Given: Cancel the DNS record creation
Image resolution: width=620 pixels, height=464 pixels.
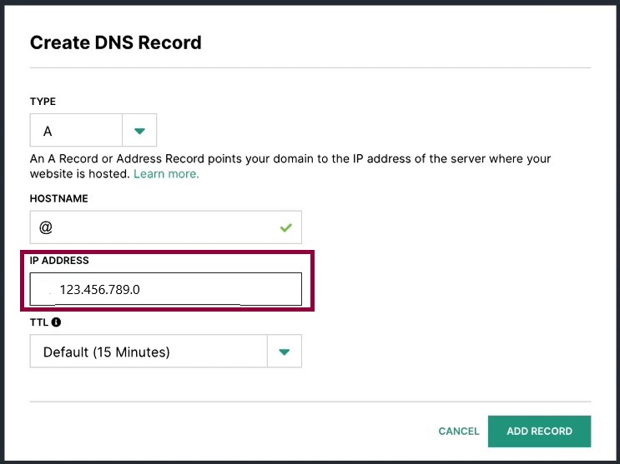Looking at the screenshot, I should (459, 432).
